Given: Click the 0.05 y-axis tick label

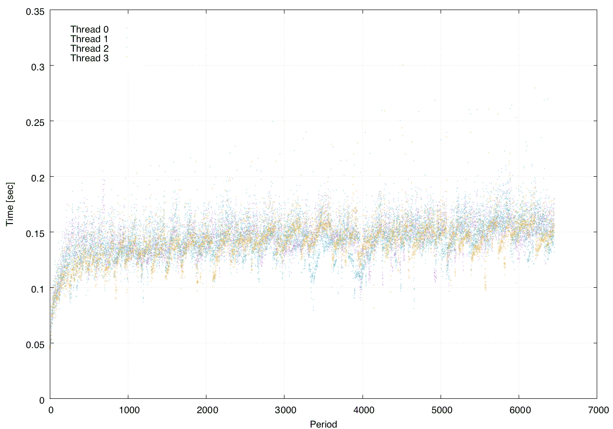Looking at the screenshot, I should click(34, 344).
